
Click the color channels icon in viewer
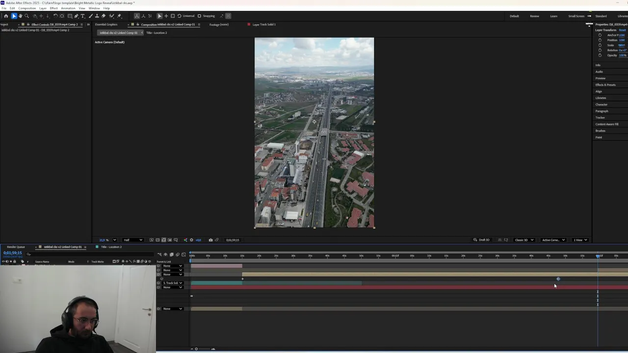tap(185, 240)
